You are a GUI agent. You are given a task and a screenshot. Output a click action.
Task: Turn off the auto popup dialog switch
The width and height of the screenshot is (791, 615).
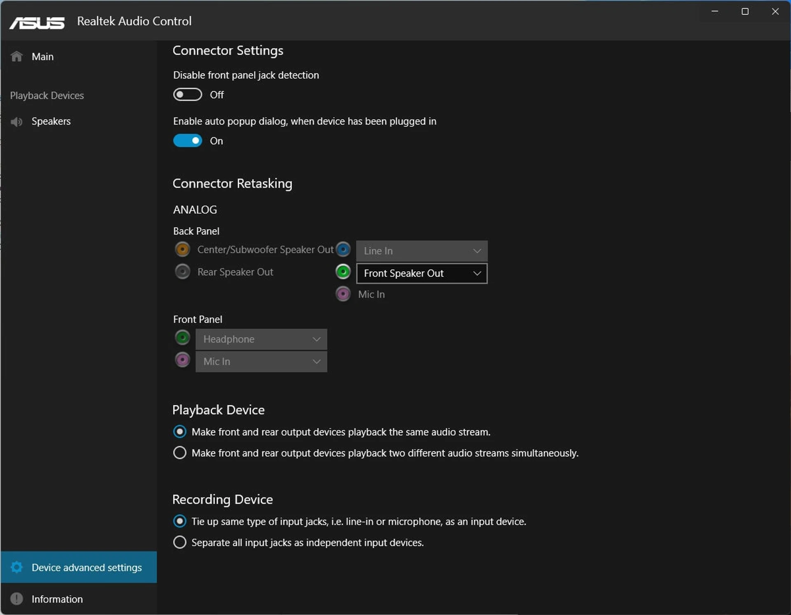(x=187, y=141)
